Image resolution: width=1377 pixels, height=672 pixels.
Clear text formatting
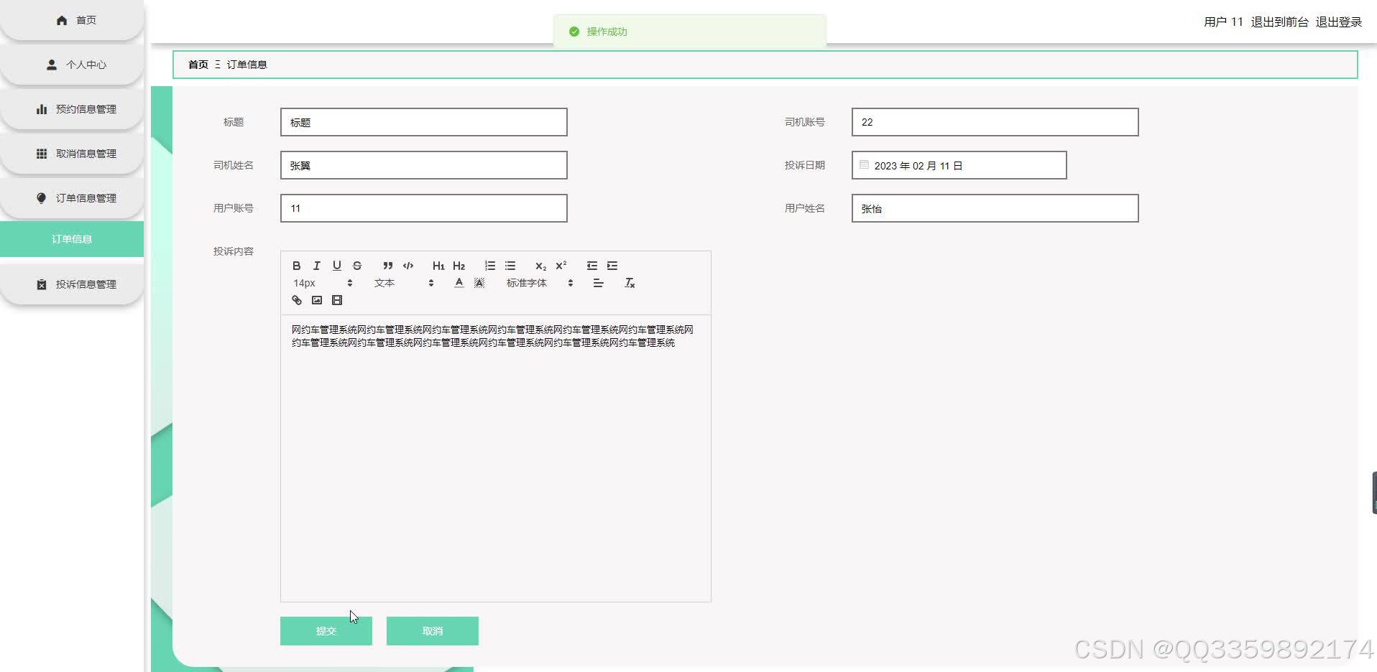coord(630,283)
